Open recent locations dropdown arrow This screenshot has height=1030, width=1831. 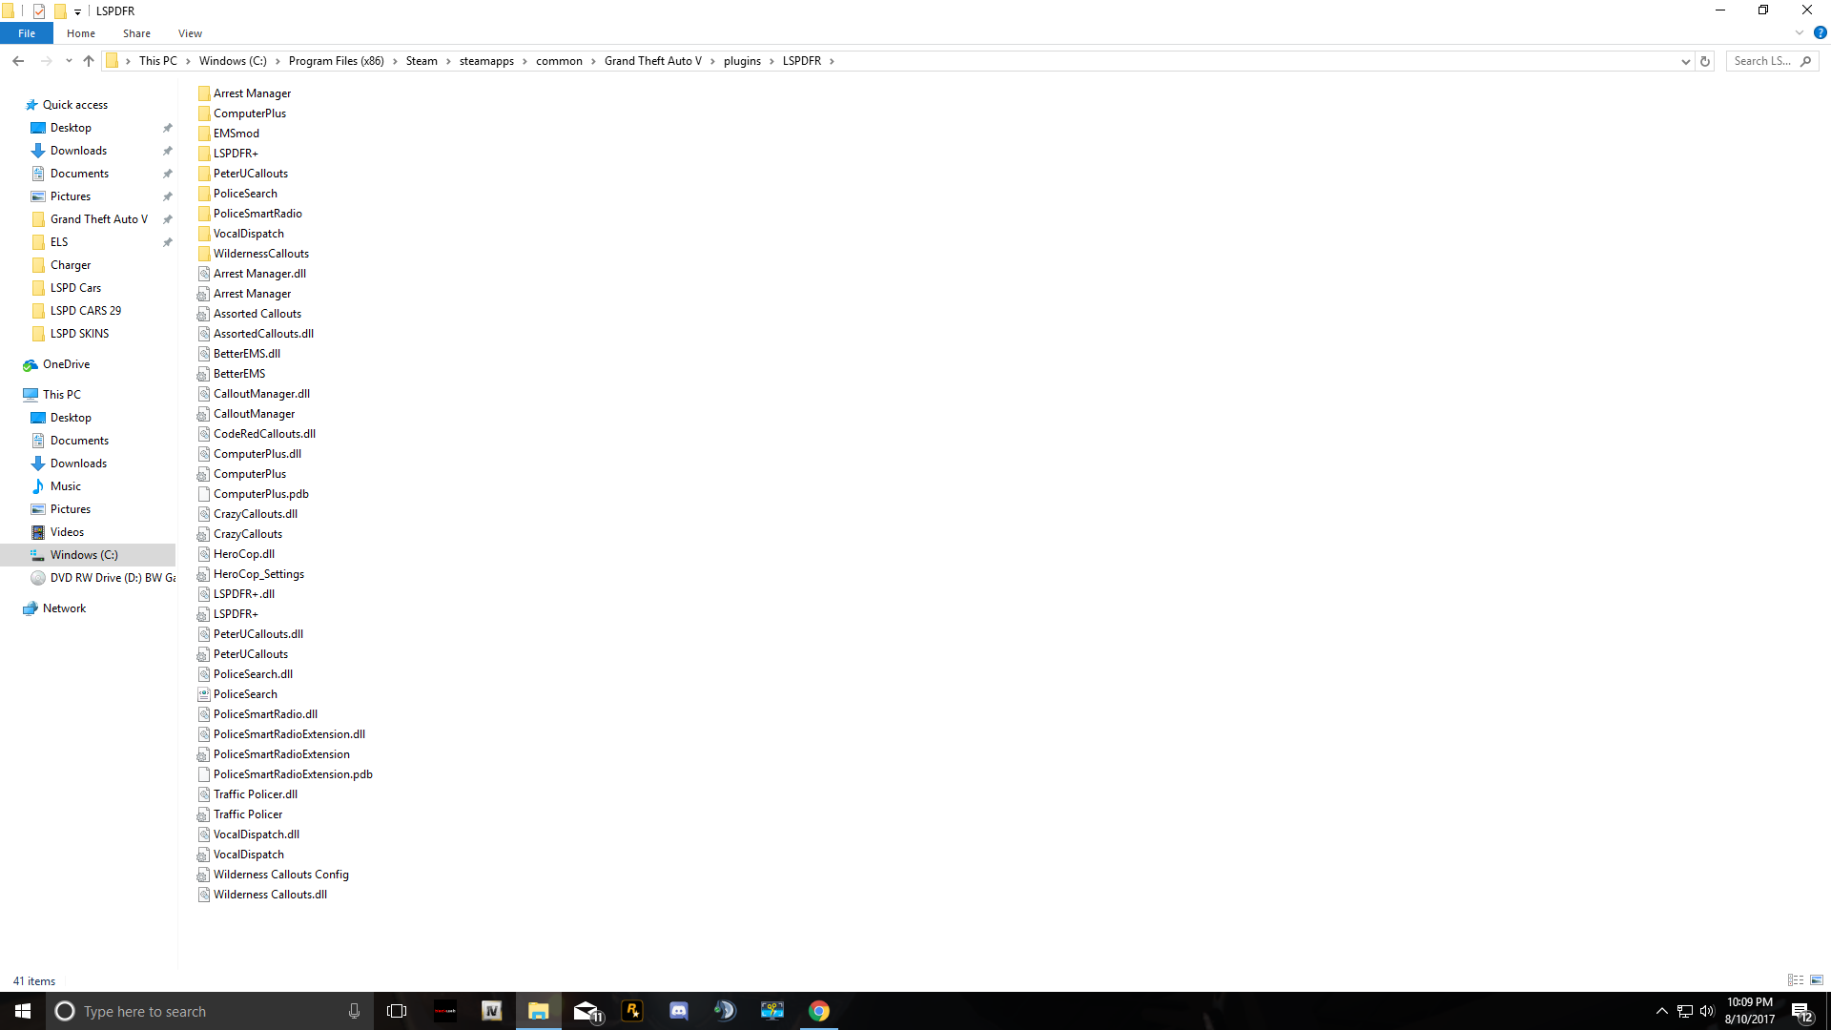(69, 61)
